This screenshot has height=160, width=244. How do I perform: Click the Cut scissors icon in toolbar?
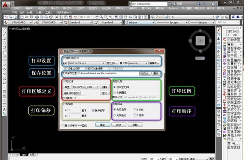[x=57, y=17]
